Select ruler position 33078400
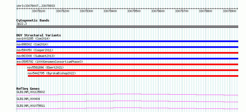 pos(110,11)
